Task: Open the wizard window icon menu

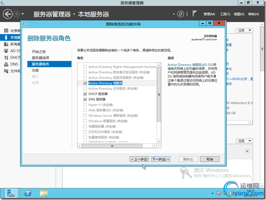Action: tap(25, 24)
